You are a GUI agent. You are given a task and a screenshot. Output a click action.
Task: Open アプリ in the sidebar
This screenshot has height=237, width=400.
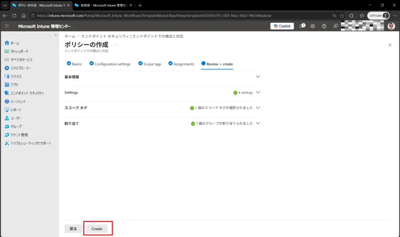tap(11, 84)
